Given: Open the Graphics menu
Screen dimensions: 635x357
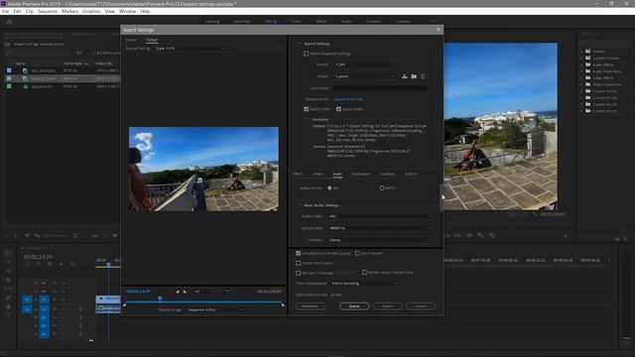Looking at the screenshot, I should (x=91, y=11).
